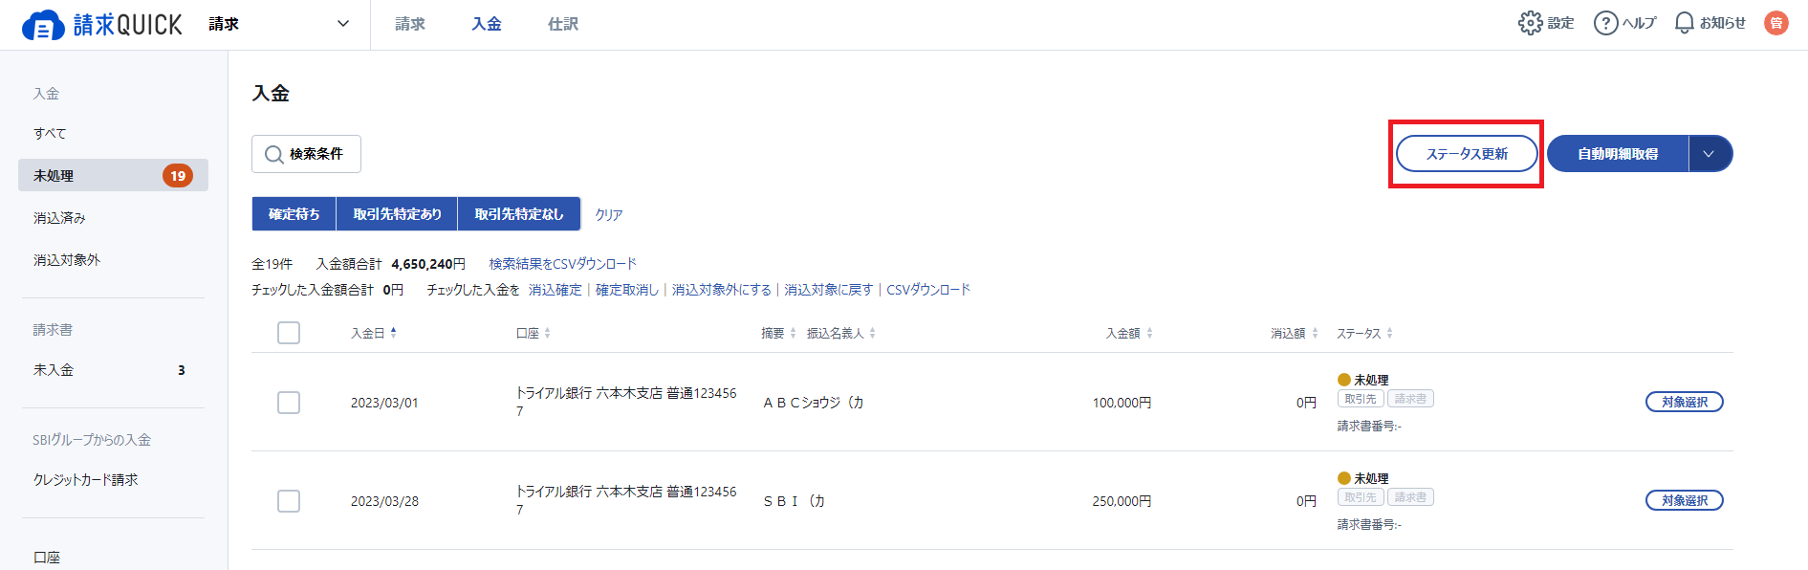The image size is (1808, 570).
Task: Switch to the 仕訳 top tab
Action: pyautogui.click(x=563, y=24)
